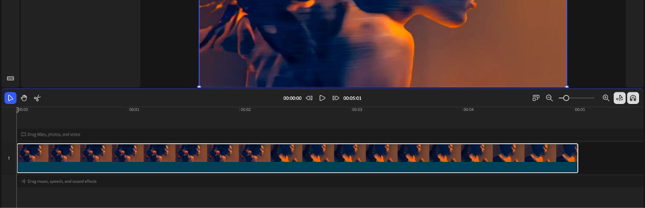Click the preview video canvas
This screenshot has width=645, height=208.
383,43
